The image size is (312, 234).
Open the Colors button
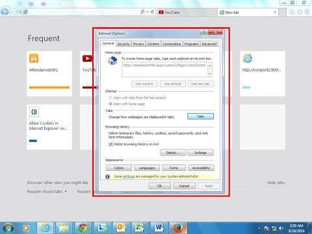(x=119, y=168)
